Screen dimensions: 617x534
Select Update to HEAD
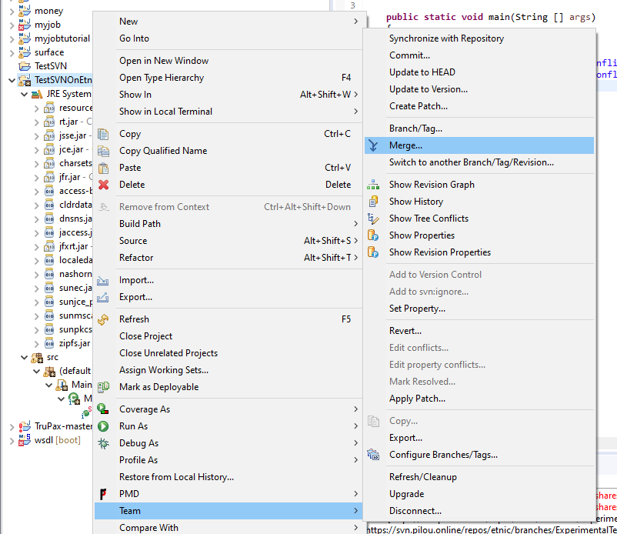(422, 72)
